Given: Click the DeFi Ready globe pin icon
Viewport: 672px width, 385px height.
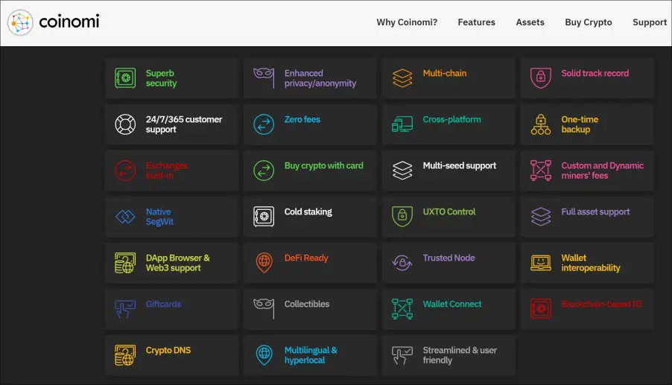Looking at the screenshot, I should coord(264,263).
